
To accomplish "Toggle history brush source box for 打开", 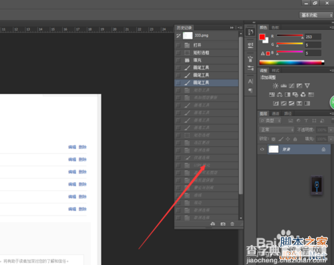I will point(178,45).
